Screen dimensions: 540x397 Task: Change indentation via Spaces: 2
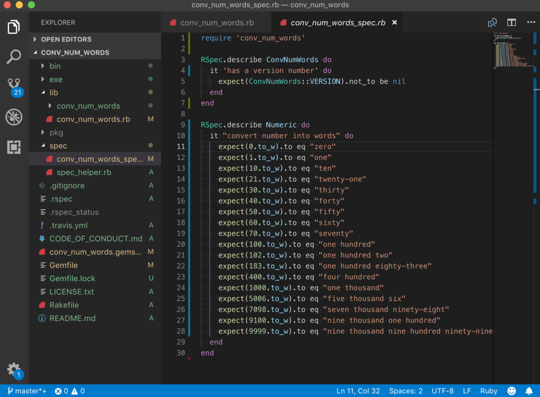pos(406,391)
